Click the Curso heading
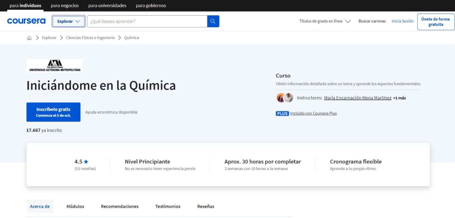Viewport: 455px width, 218px height. pos(283,76)
